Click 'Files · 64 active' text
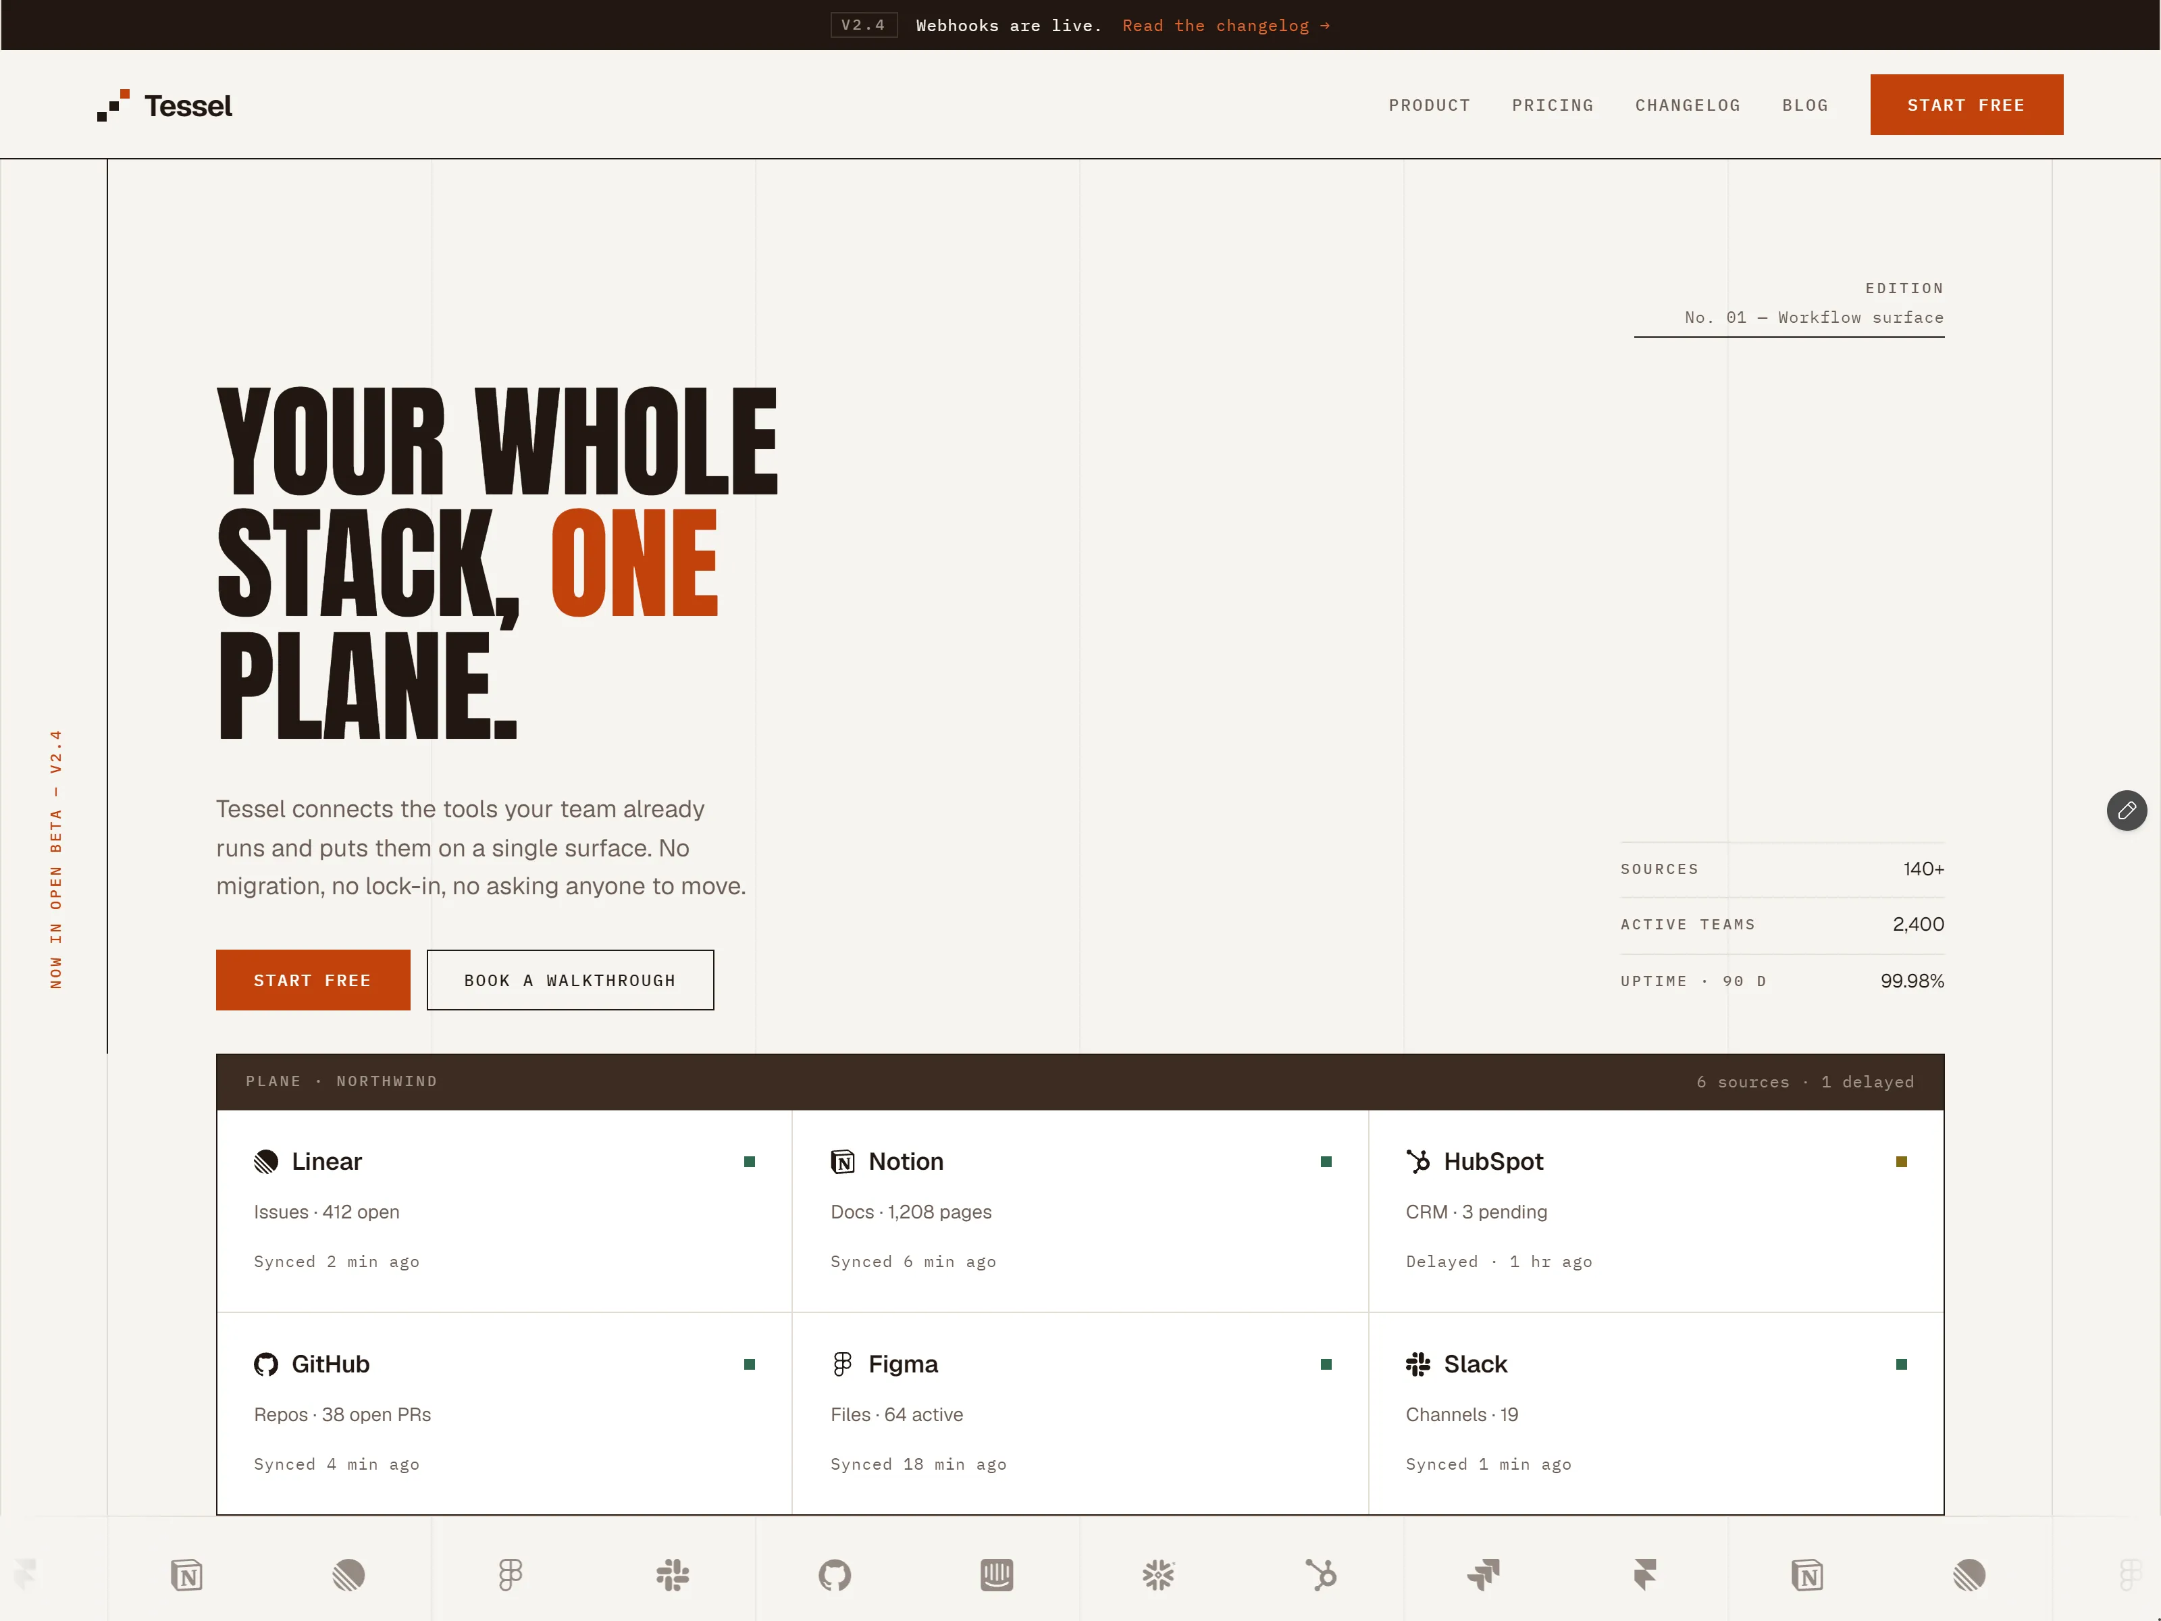Screen dimensions: 2161x1621 click(896, 1415)
